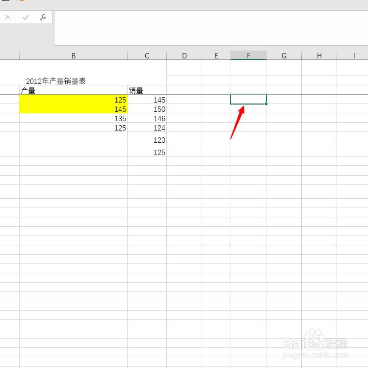Click the title cell 2012年产量销量表
This screenshot has width=368, height=368.
point(56,81)
